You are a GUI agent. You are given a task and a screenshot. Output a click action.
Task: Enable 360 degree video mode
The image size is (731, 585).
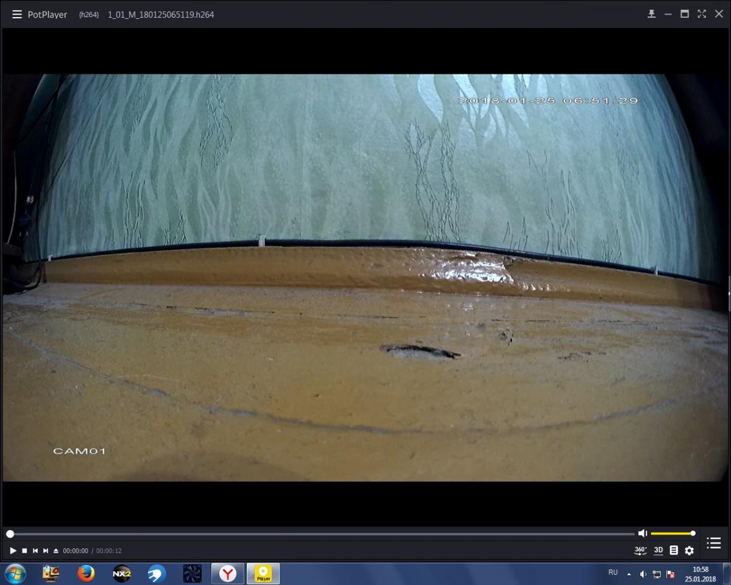[x=640, y=550]
